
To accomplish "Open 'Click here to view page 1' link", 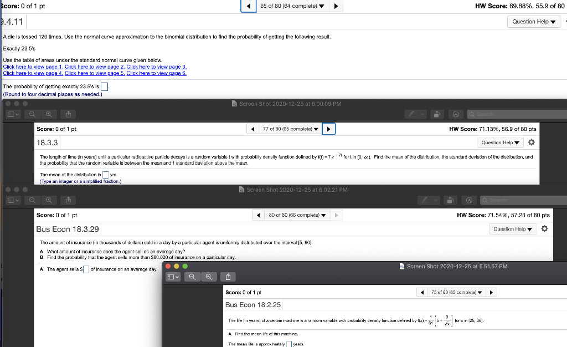I will 33,67.
